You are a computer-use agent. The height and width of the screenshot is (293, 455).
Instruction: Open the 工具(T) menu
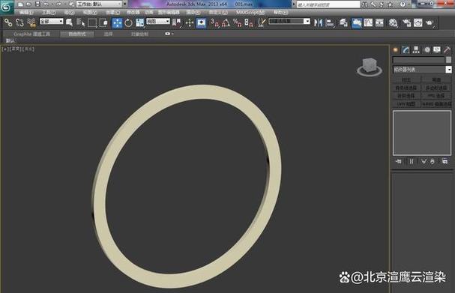49,13
